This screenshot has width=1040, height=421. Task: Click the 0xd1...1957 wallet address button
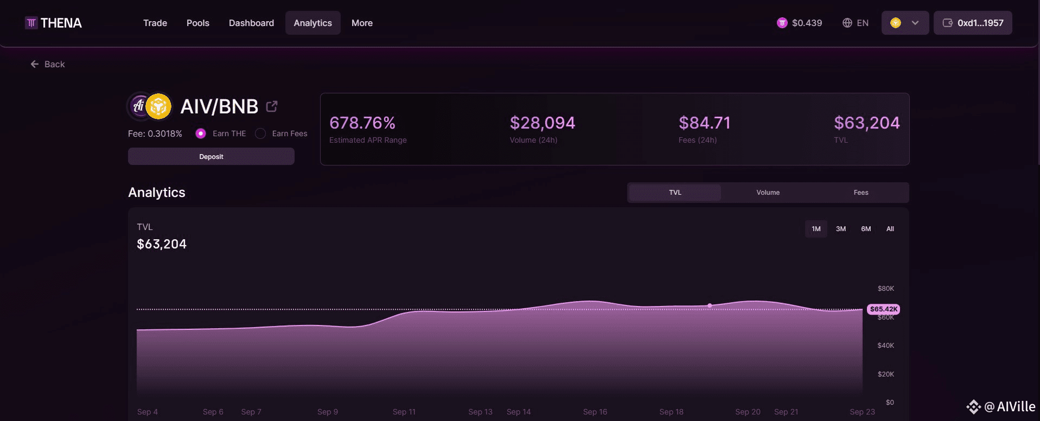coord(973,23)
